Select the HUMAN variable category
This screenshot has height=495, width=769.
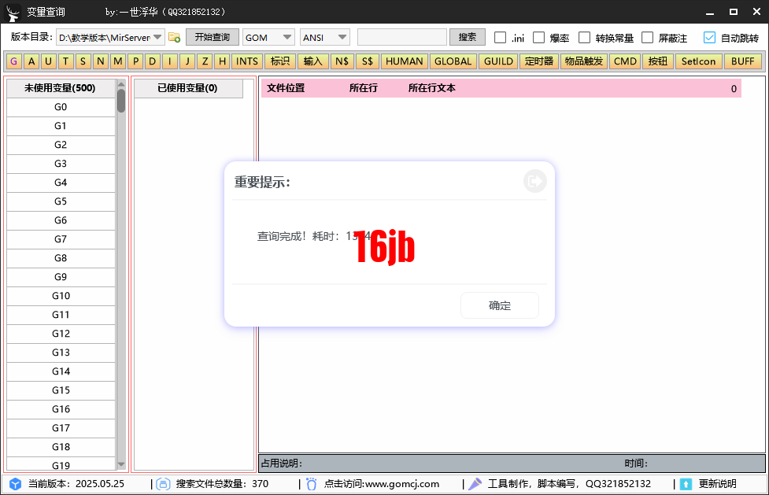coord(405,61)
